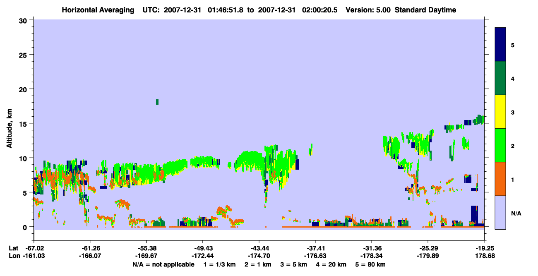Click legend text '1 = 1/3 km'

[x=220, y=264]
